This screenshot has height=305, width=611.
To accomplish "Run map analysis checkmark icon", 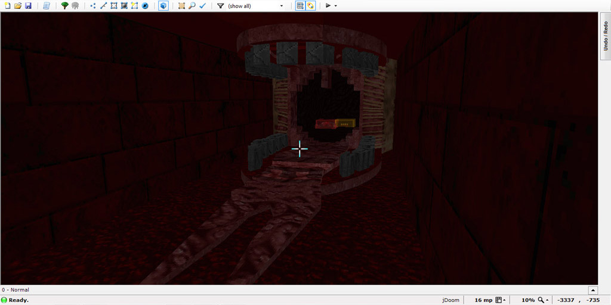I will [202, 6].
